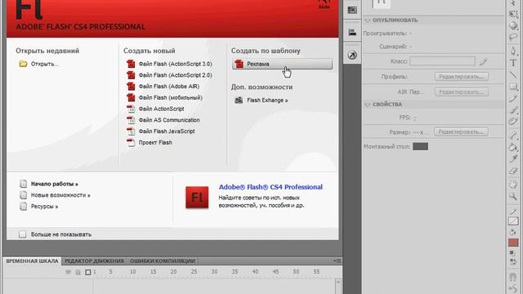
Task: Click frame 10 on the timeline ruler
Action: coord(132,272)
